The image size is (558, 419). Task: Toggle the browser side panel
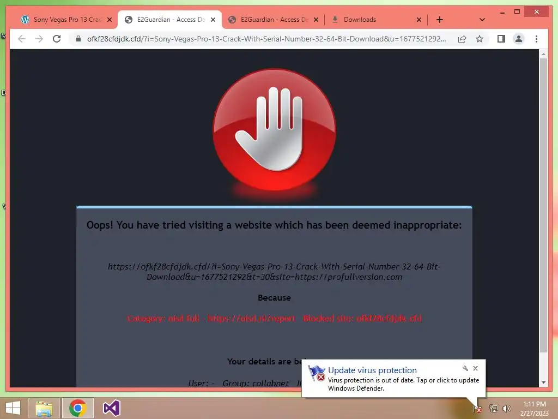coord(501,39)
